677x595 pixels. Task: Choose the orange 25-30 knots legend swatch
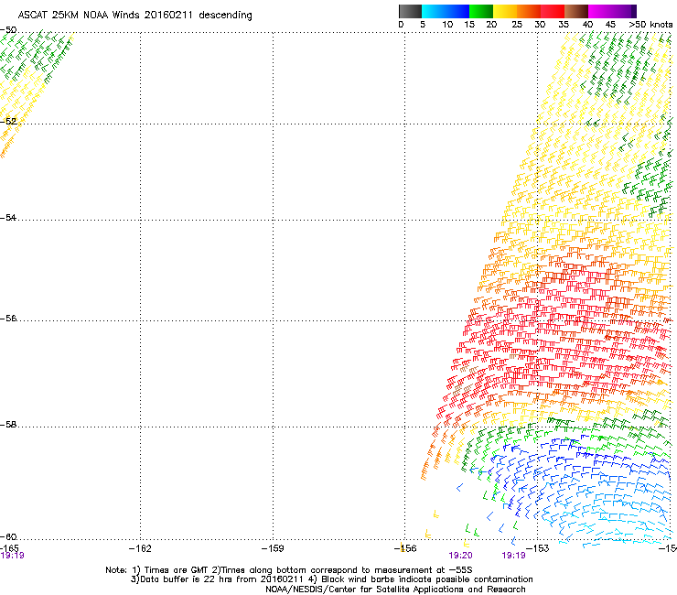coord(529,11)
